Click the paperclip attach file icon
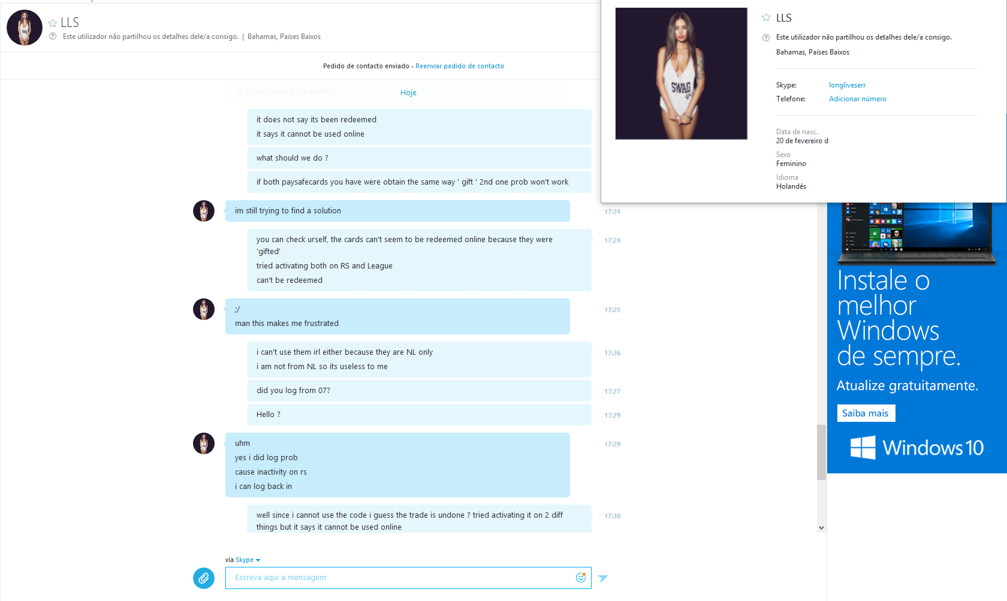The width and height of the screenshot is (1007, 601). point(204,578)
